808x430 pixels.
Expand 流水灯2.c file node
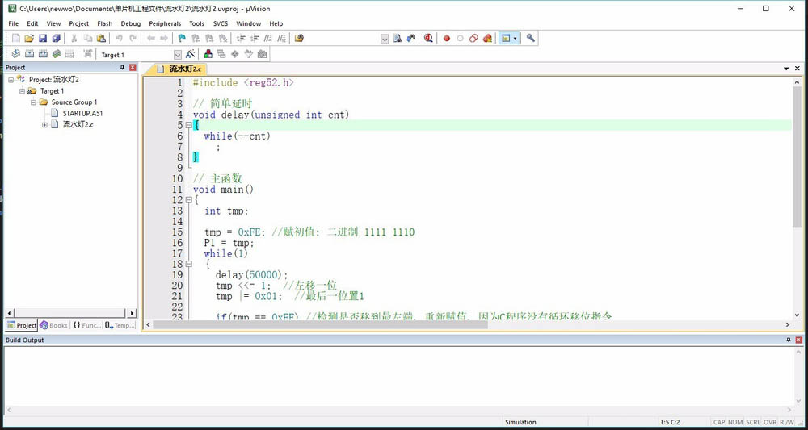(44, 124)
